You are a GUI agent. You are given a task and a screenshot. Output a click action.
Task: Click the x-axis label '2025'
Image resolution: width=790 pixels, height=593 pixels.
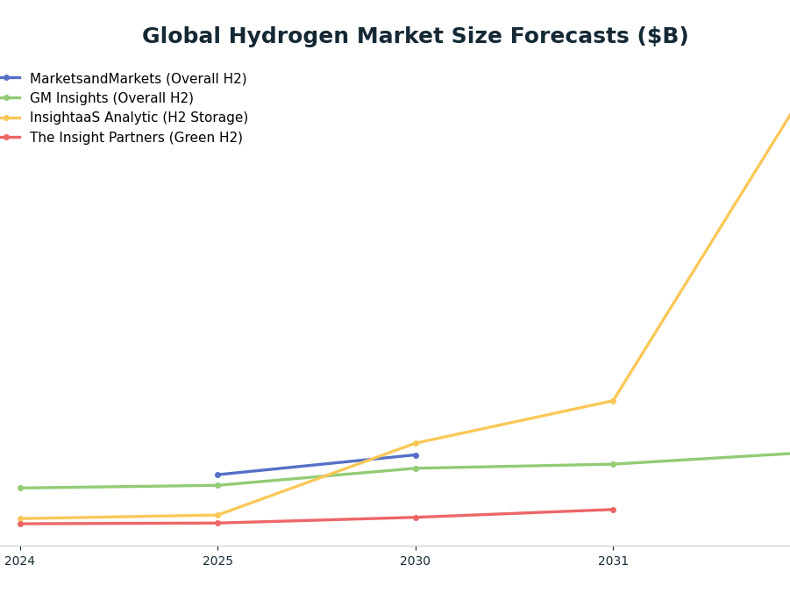(x=217, y=561)
